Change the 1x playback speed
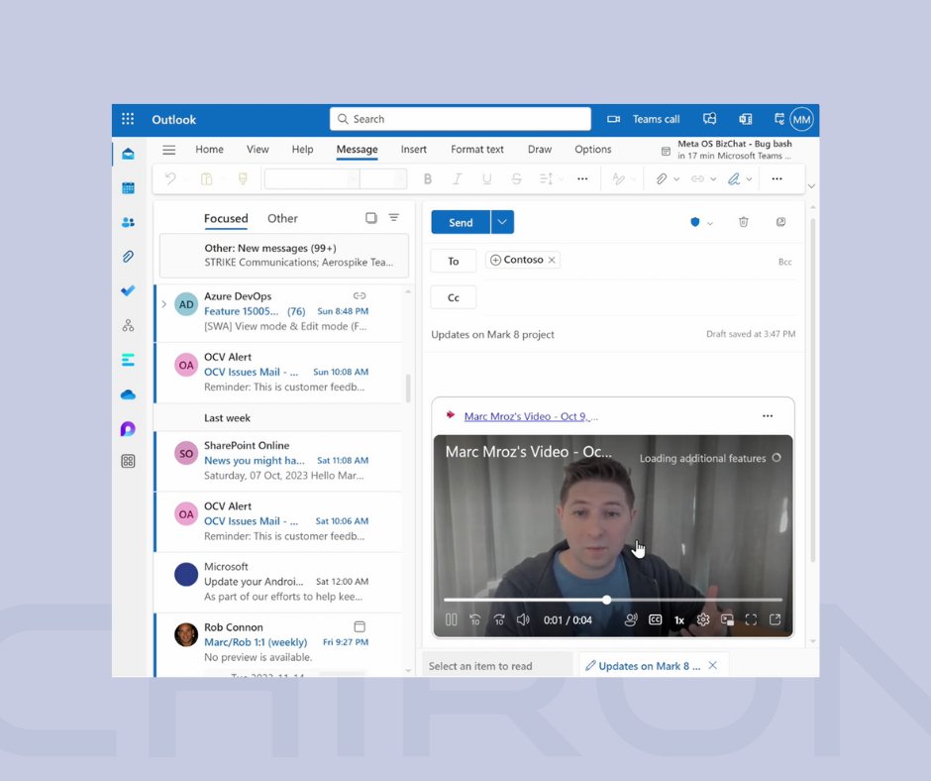 [679, 619]
